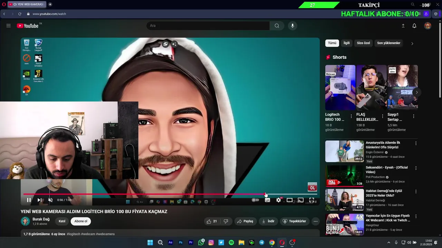This screenshot has height=248, width=442.
Task: Switch to theater mode
Action: (x=290, y=200)
